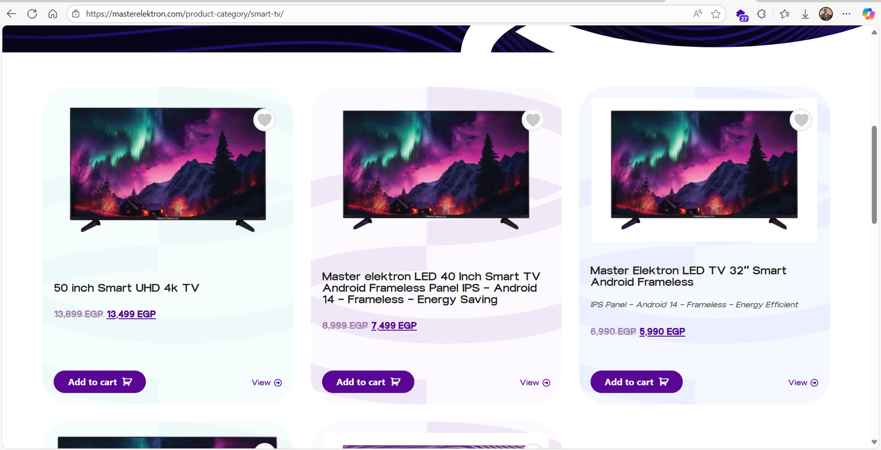Refresh the page
Screen dimensions: 881x450
[32, 14]
